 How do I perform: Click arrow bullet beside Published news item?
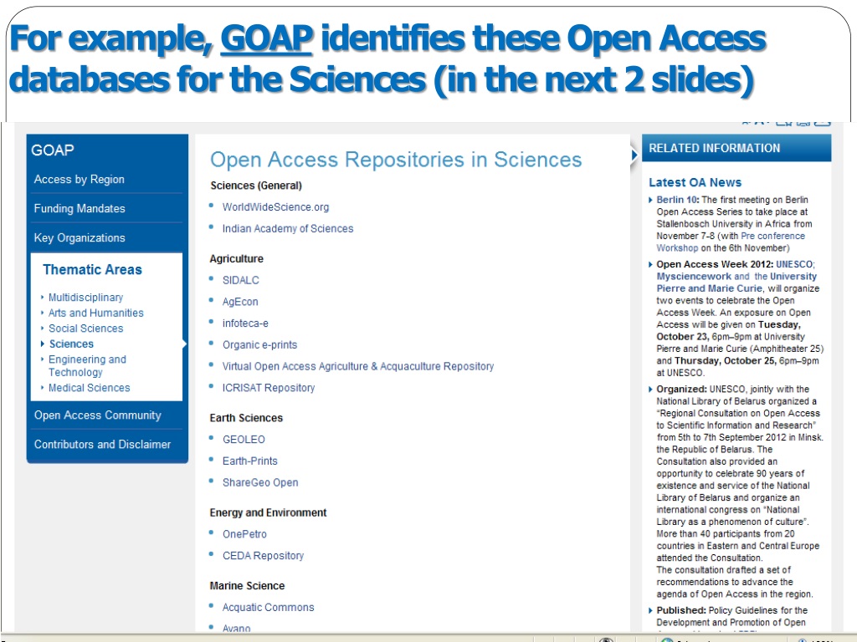tap(650, 610)
